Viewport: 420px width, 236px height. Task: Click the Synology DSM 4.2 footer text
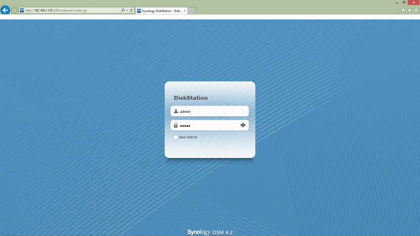[x=210, y=232]
